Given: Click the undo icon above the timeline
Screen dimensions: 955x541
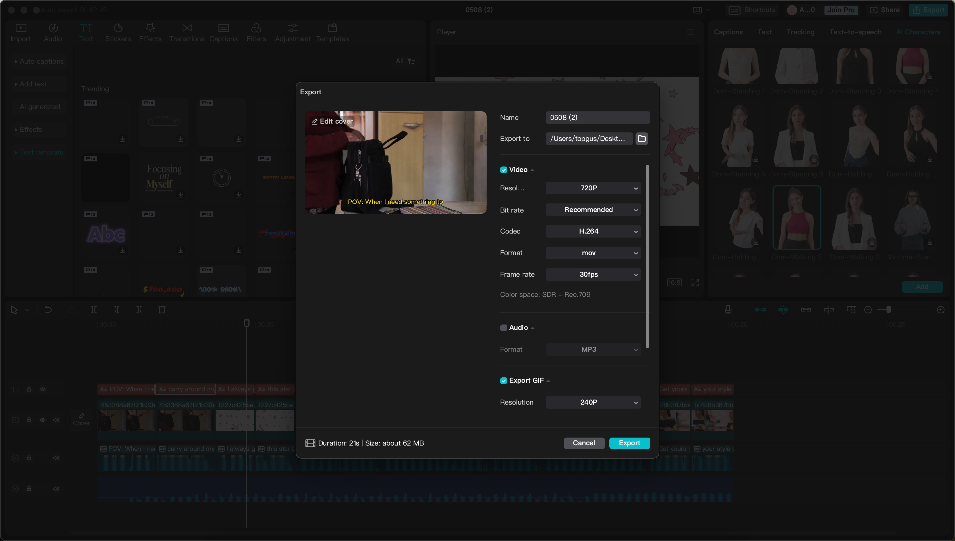Looking at the screenshot, I should tap(48, 309).
